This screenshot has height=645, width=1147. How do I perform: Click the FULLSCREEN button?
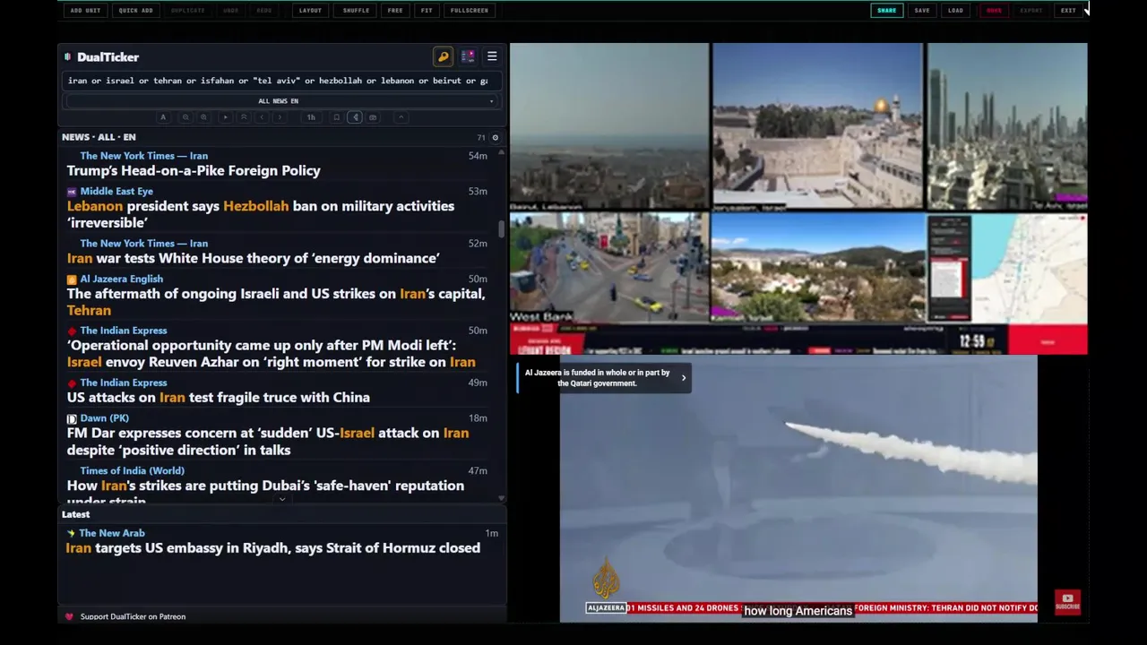point(470,11)
